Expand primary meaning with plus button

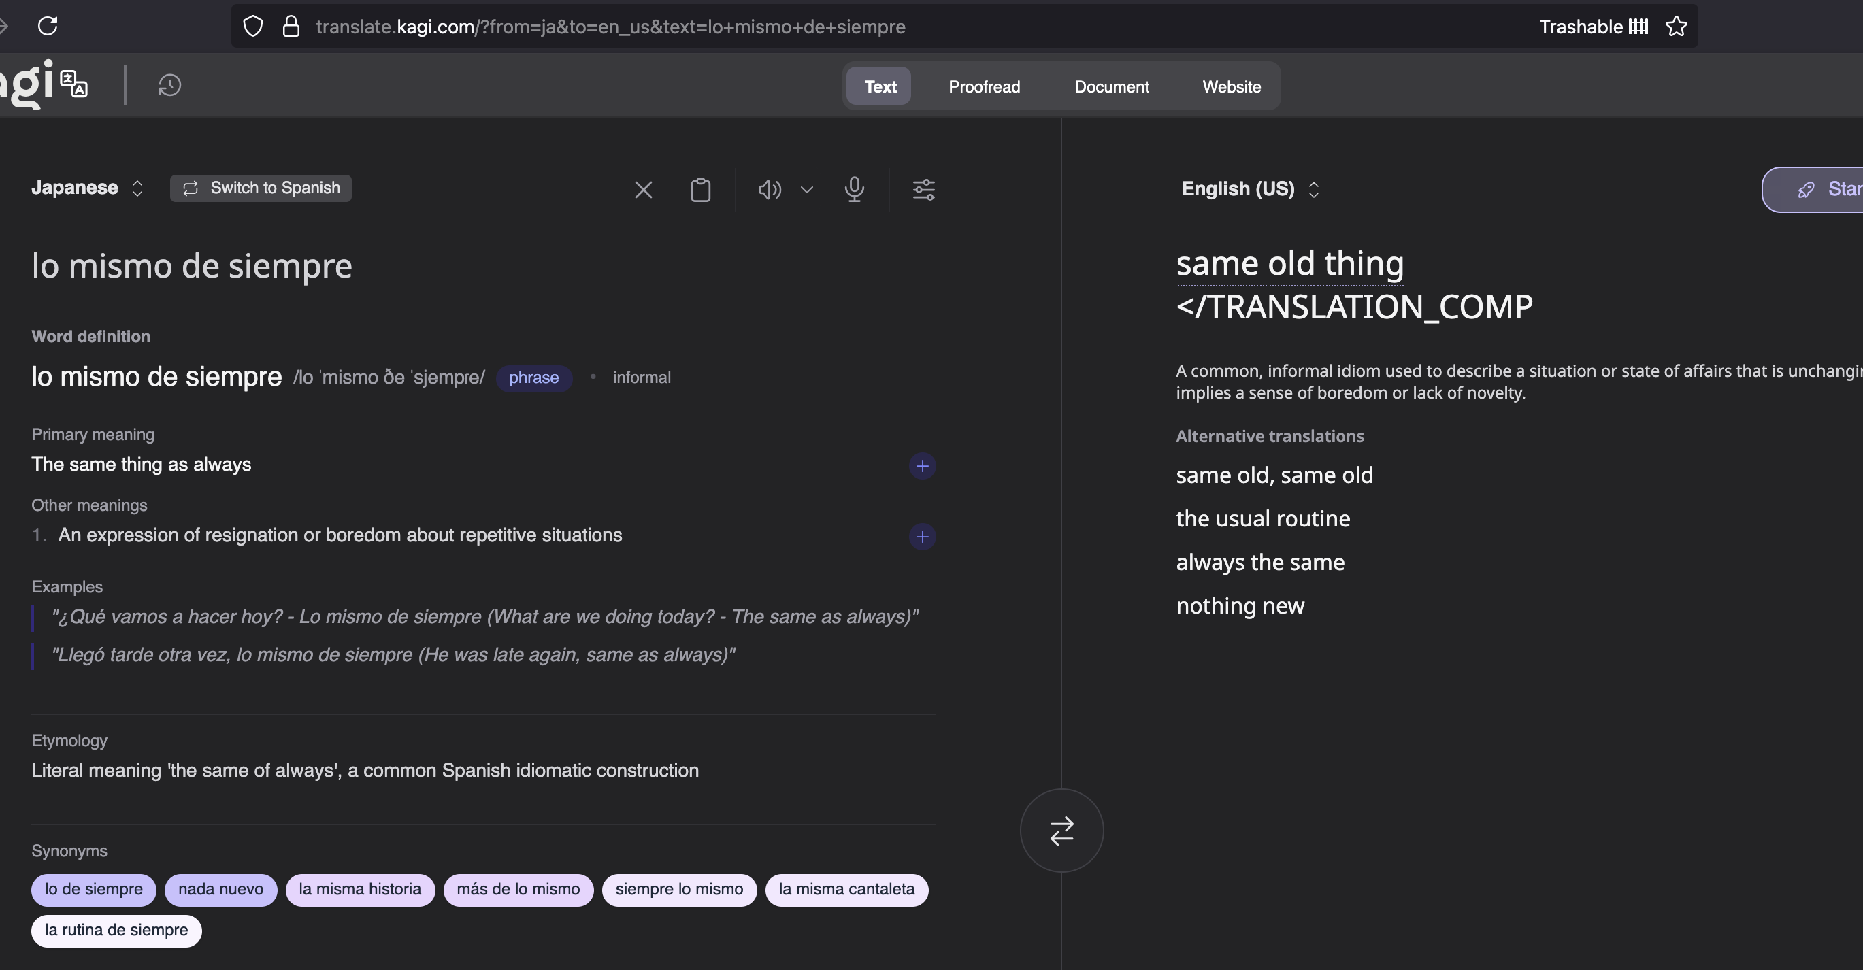click(922, 466)
